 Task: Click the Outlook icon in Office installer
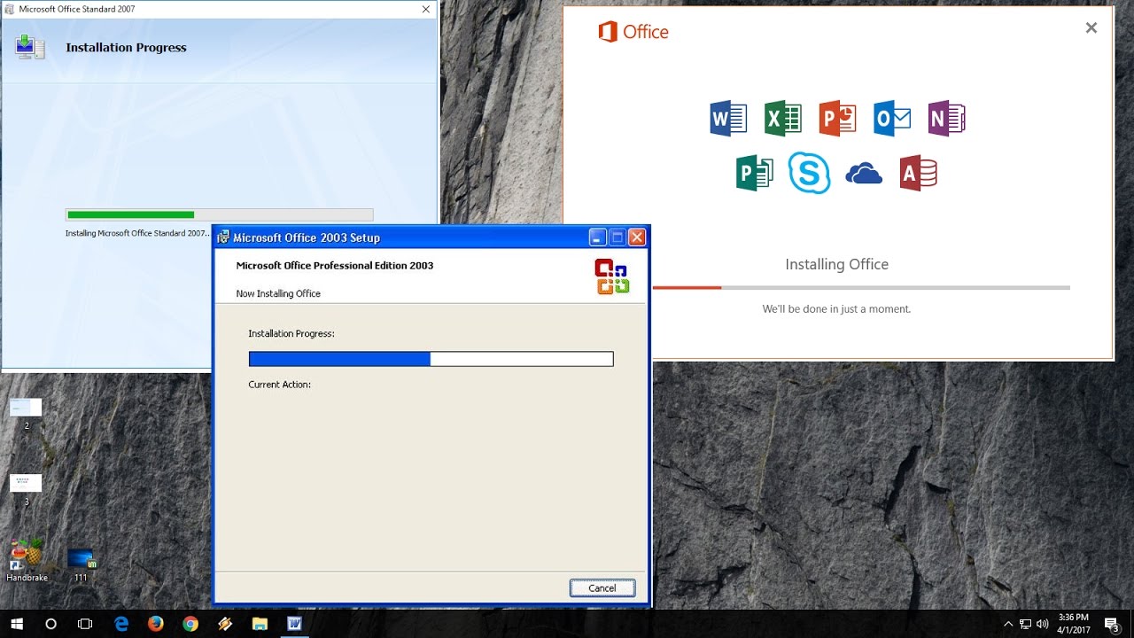coord(892,118)
